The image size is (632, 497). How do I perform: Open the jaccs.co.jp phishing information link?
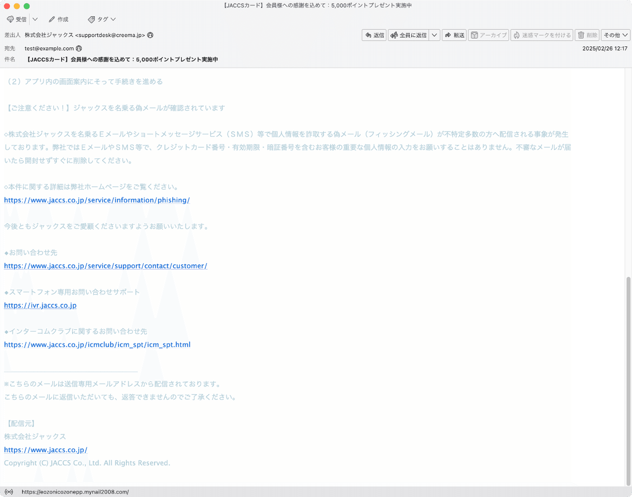click(97, 200)
